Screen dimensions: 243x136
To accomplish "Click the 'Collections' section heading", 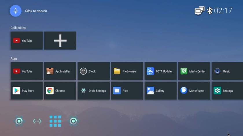I will click(x=18, y=28).
